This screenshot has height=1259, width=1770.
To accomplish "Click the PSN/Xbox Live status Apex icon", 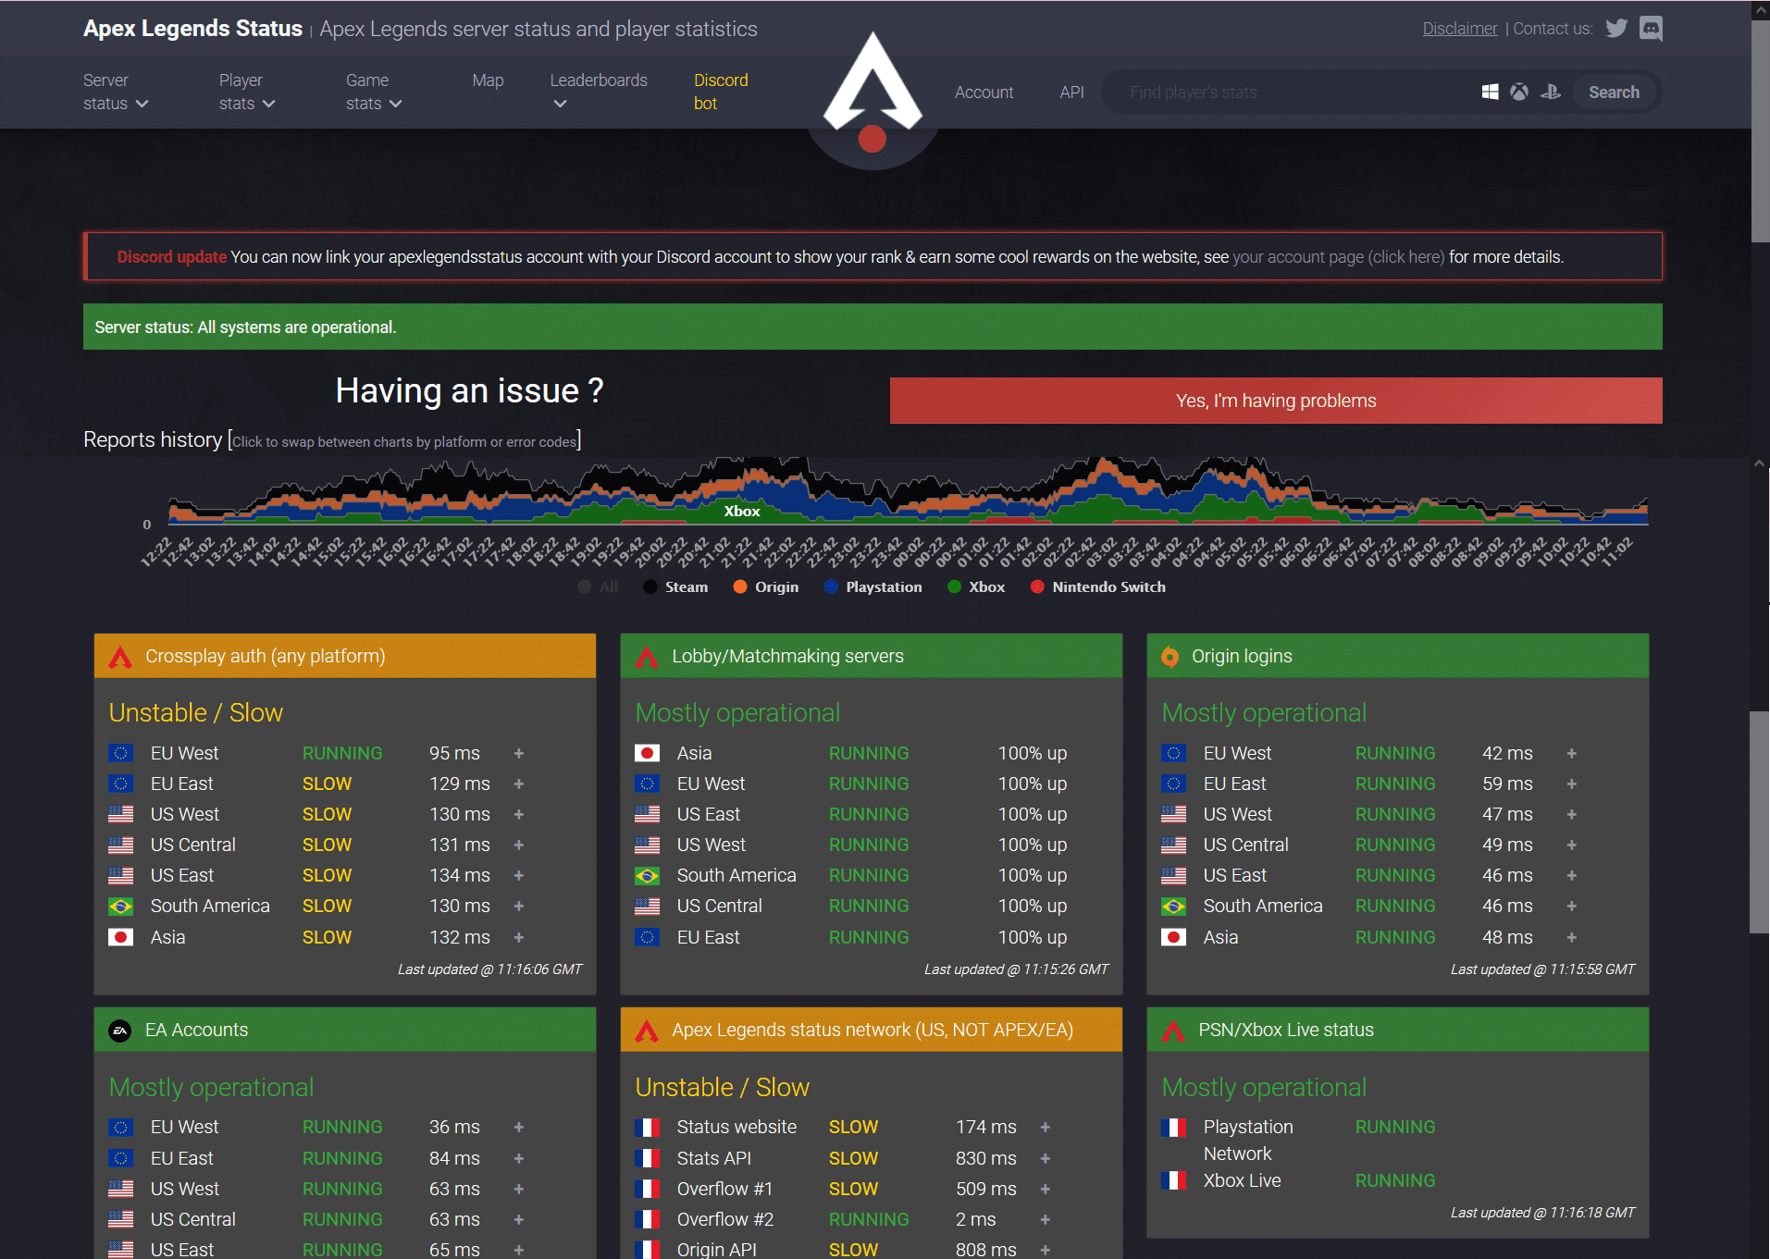I will pos(1173,1031).
